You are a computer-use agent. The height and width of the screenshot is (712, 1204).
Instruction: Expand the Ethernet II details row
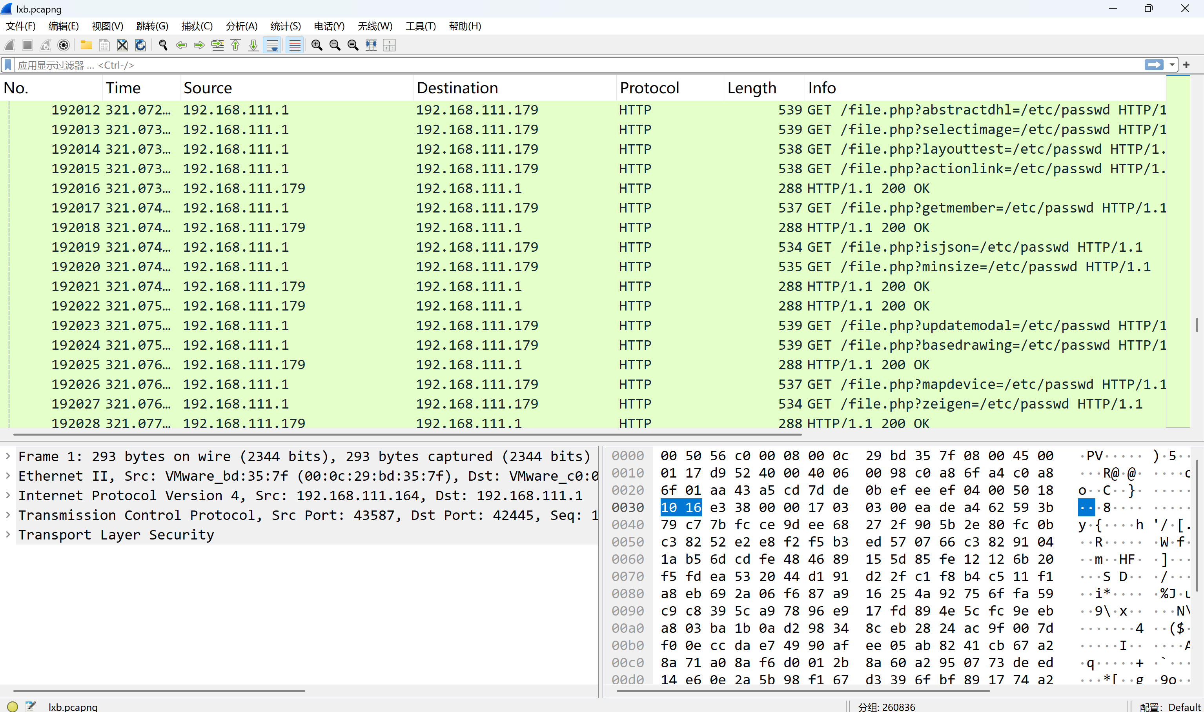pos(8,476)
